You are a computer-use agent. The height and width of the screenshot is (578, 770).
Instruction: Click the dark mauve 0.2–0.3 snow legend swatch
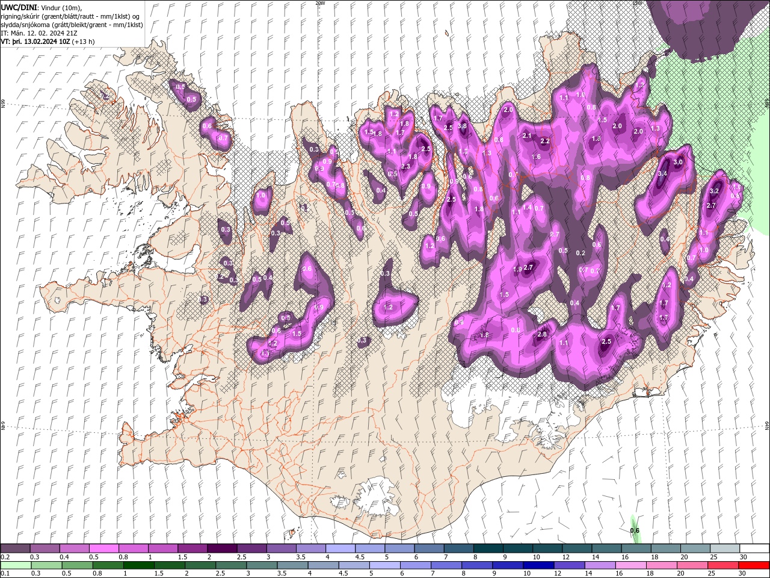[x=15, y=548]
